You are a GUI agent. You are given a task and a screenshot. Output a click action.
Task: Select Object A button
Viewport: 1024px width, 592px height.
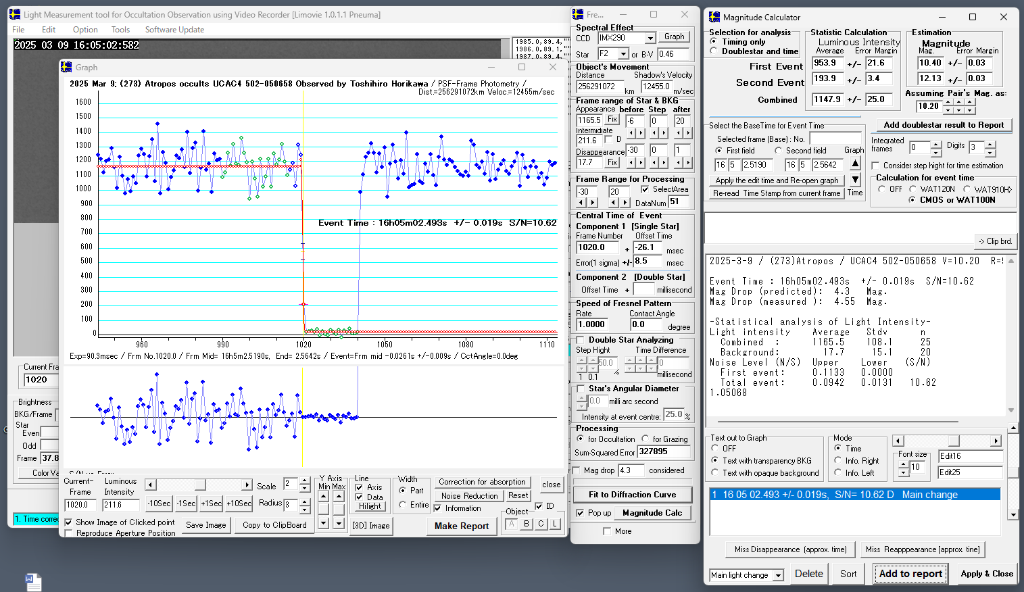512,524
